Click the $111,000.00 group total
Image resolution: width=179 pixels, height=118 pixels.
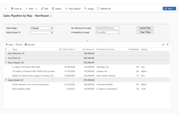[89, 80]
